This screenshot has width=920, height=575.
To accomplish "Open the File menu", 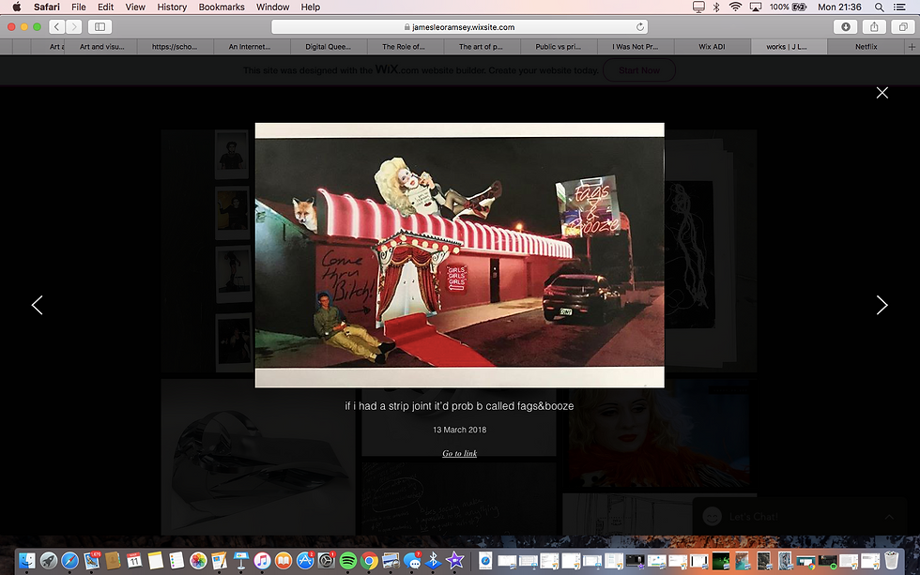I will [79, 7].
